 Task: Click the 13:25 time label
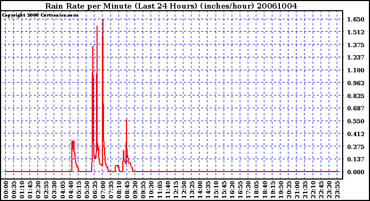[x=191, y=190]
